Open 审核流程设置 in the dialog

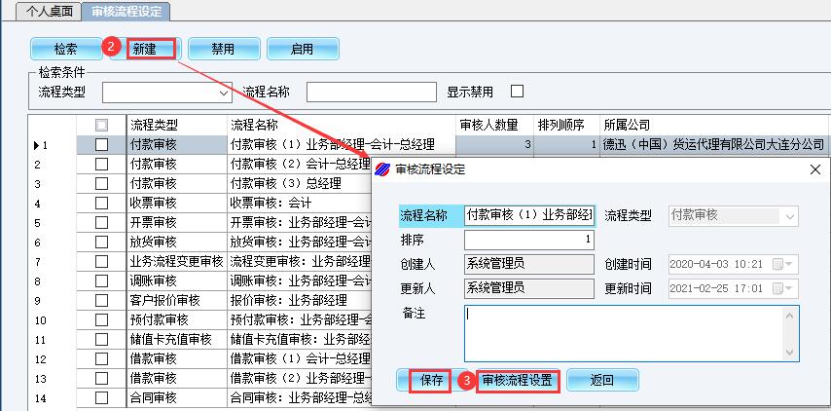pyautogui.click(x=517, y=381)
